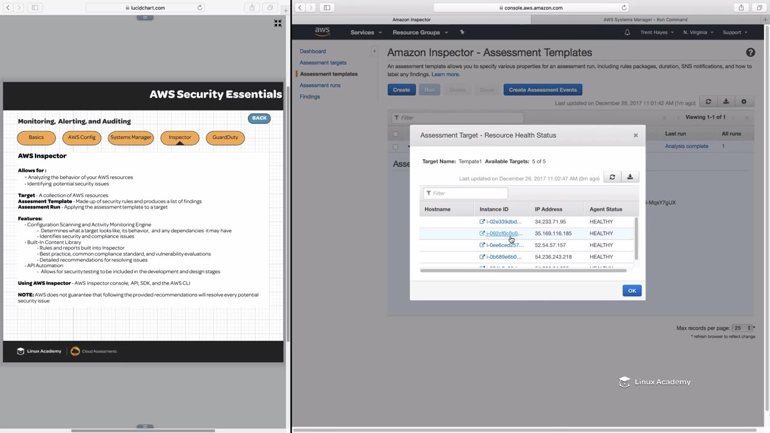Switch to the Amazon Inspector browser tab
The width and height of the screenshot is (770, 433).
pyautogui.click(x=411, y=20)
